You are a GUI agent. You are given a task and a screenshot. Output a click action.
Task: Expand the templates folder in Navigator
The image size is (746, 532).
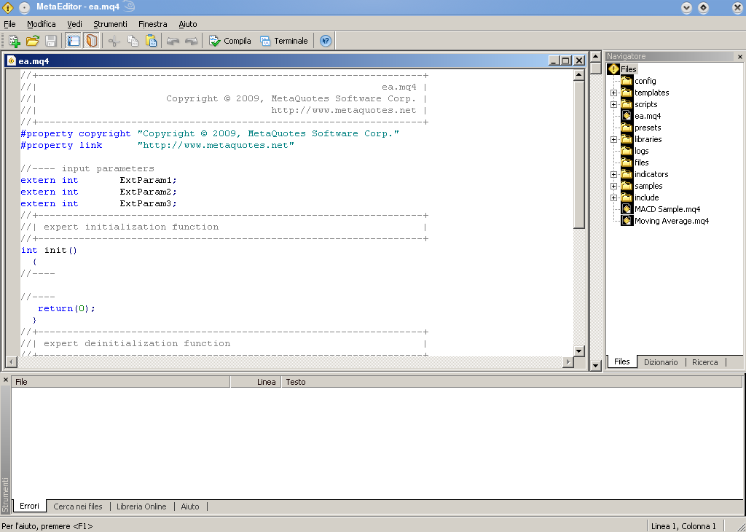(613, 93)
